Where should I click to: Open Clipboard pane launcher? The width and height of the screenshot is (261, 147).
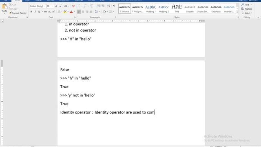pyautogui.click(x=27, y=17)
